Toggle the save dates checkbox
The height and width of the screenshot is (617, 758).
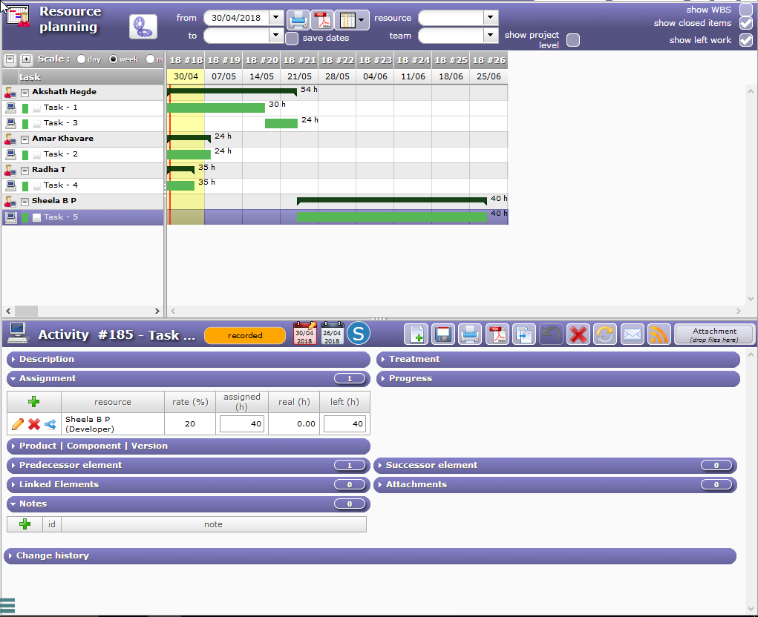pyautogui.click(x=293, y=38)
